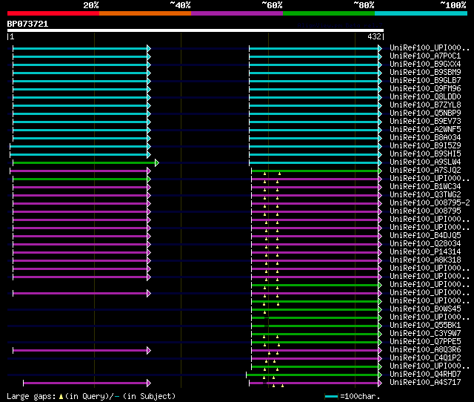Open the UniRef100_A4S717 hit

tap(426, 382)
